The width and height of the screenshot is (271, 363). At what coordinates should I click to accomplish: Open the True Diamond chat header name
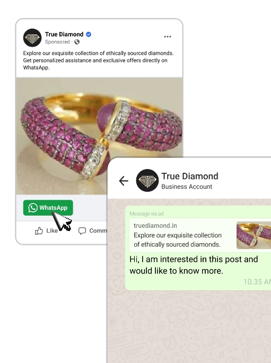190,176
